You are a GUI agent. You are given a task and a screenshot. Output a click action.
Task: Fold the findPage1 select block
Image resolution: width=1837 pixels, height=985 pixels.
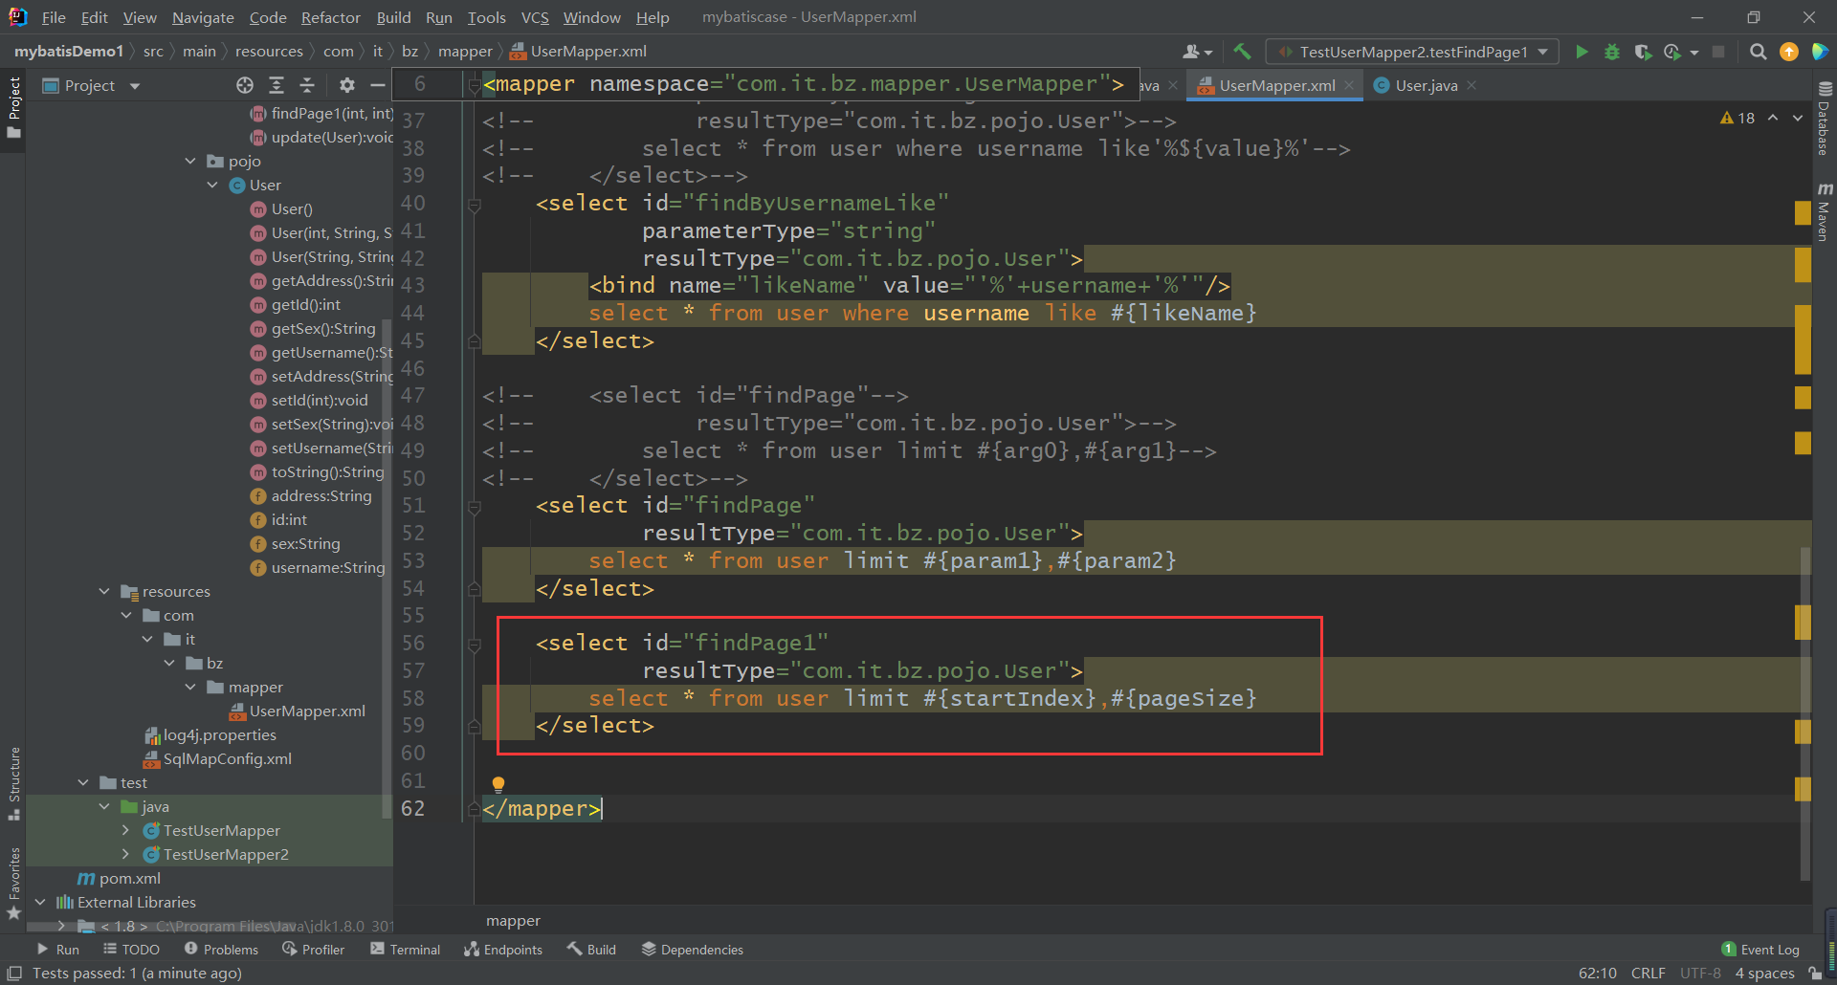[x=474, y=644]
